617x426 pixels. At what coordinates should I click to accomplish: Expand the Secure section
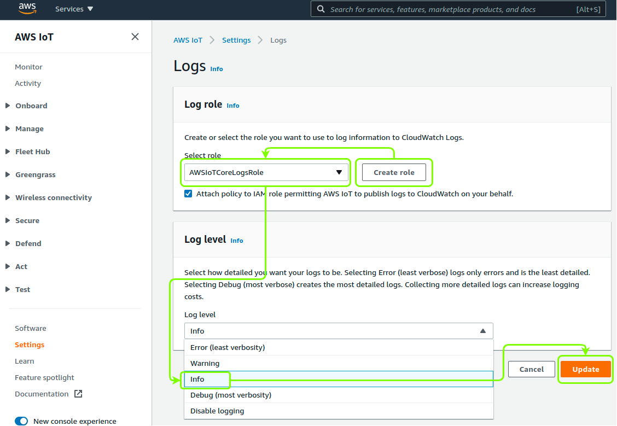27,221
